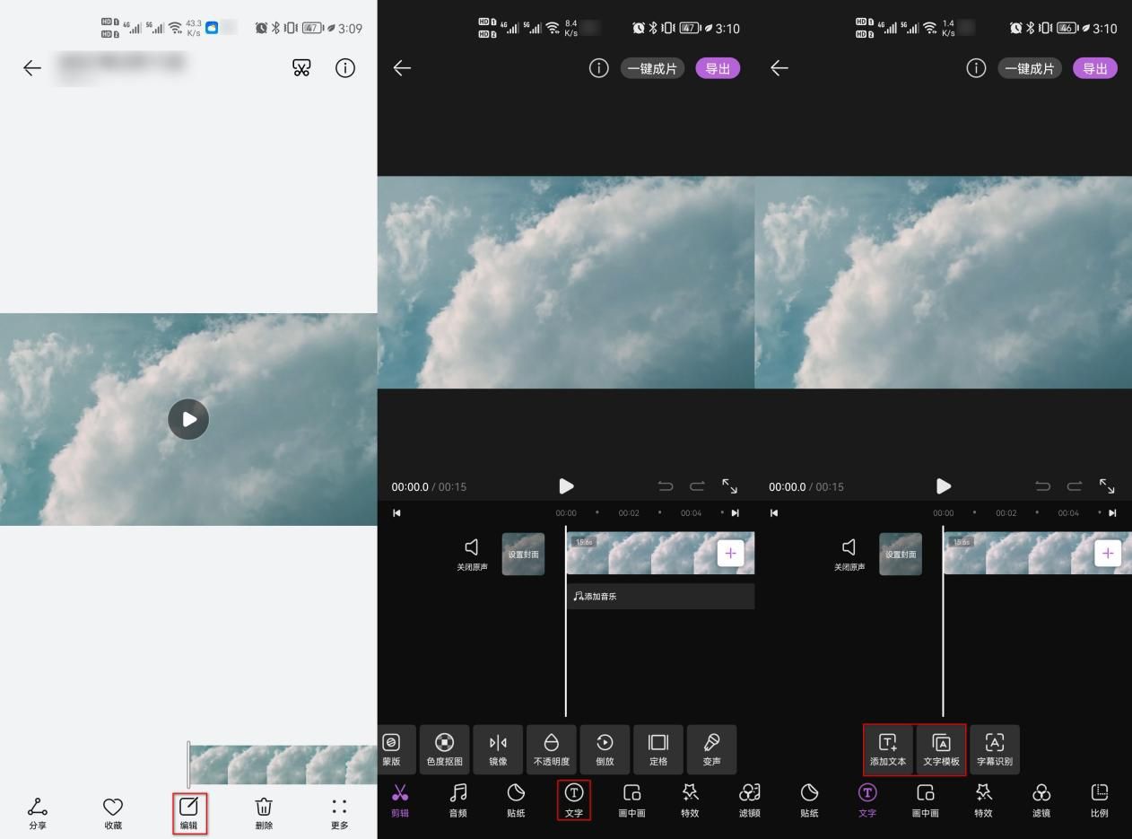The image size is (1132, 839).
Task: Apply the 倒放 reverse playback tool
Action: click(605, 750)
